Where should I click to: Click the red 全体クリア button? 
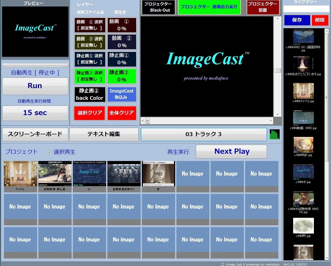122,113
